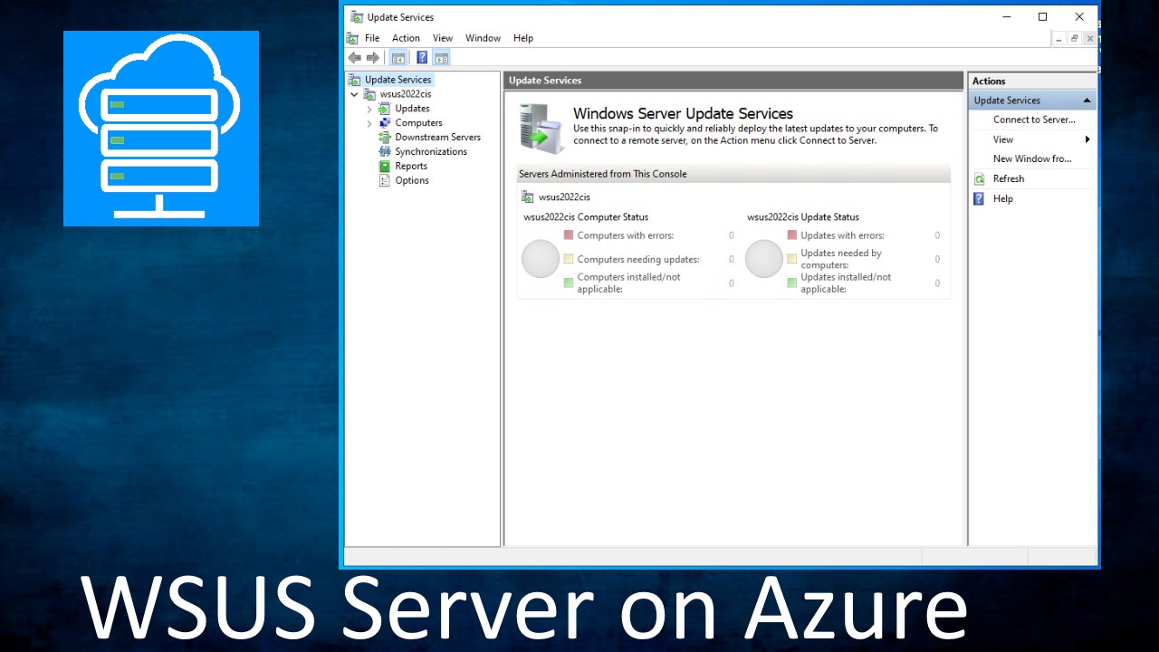This screenshot has width=1159, height=652.
Task: Click Connect to Server in Actions pane
Action: (1034, 120)
